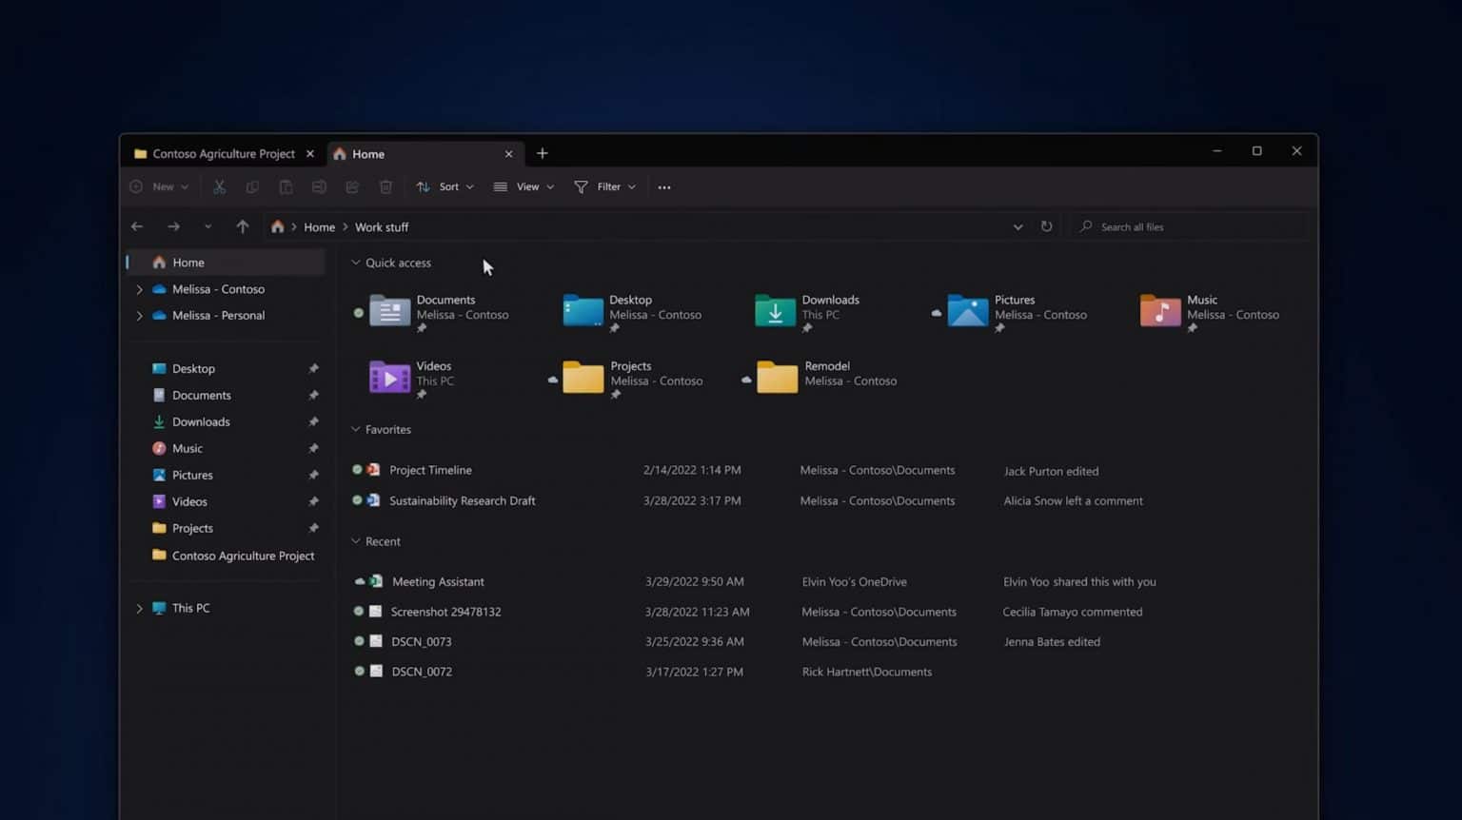Open the Sort dropdown

coord(445,186)
